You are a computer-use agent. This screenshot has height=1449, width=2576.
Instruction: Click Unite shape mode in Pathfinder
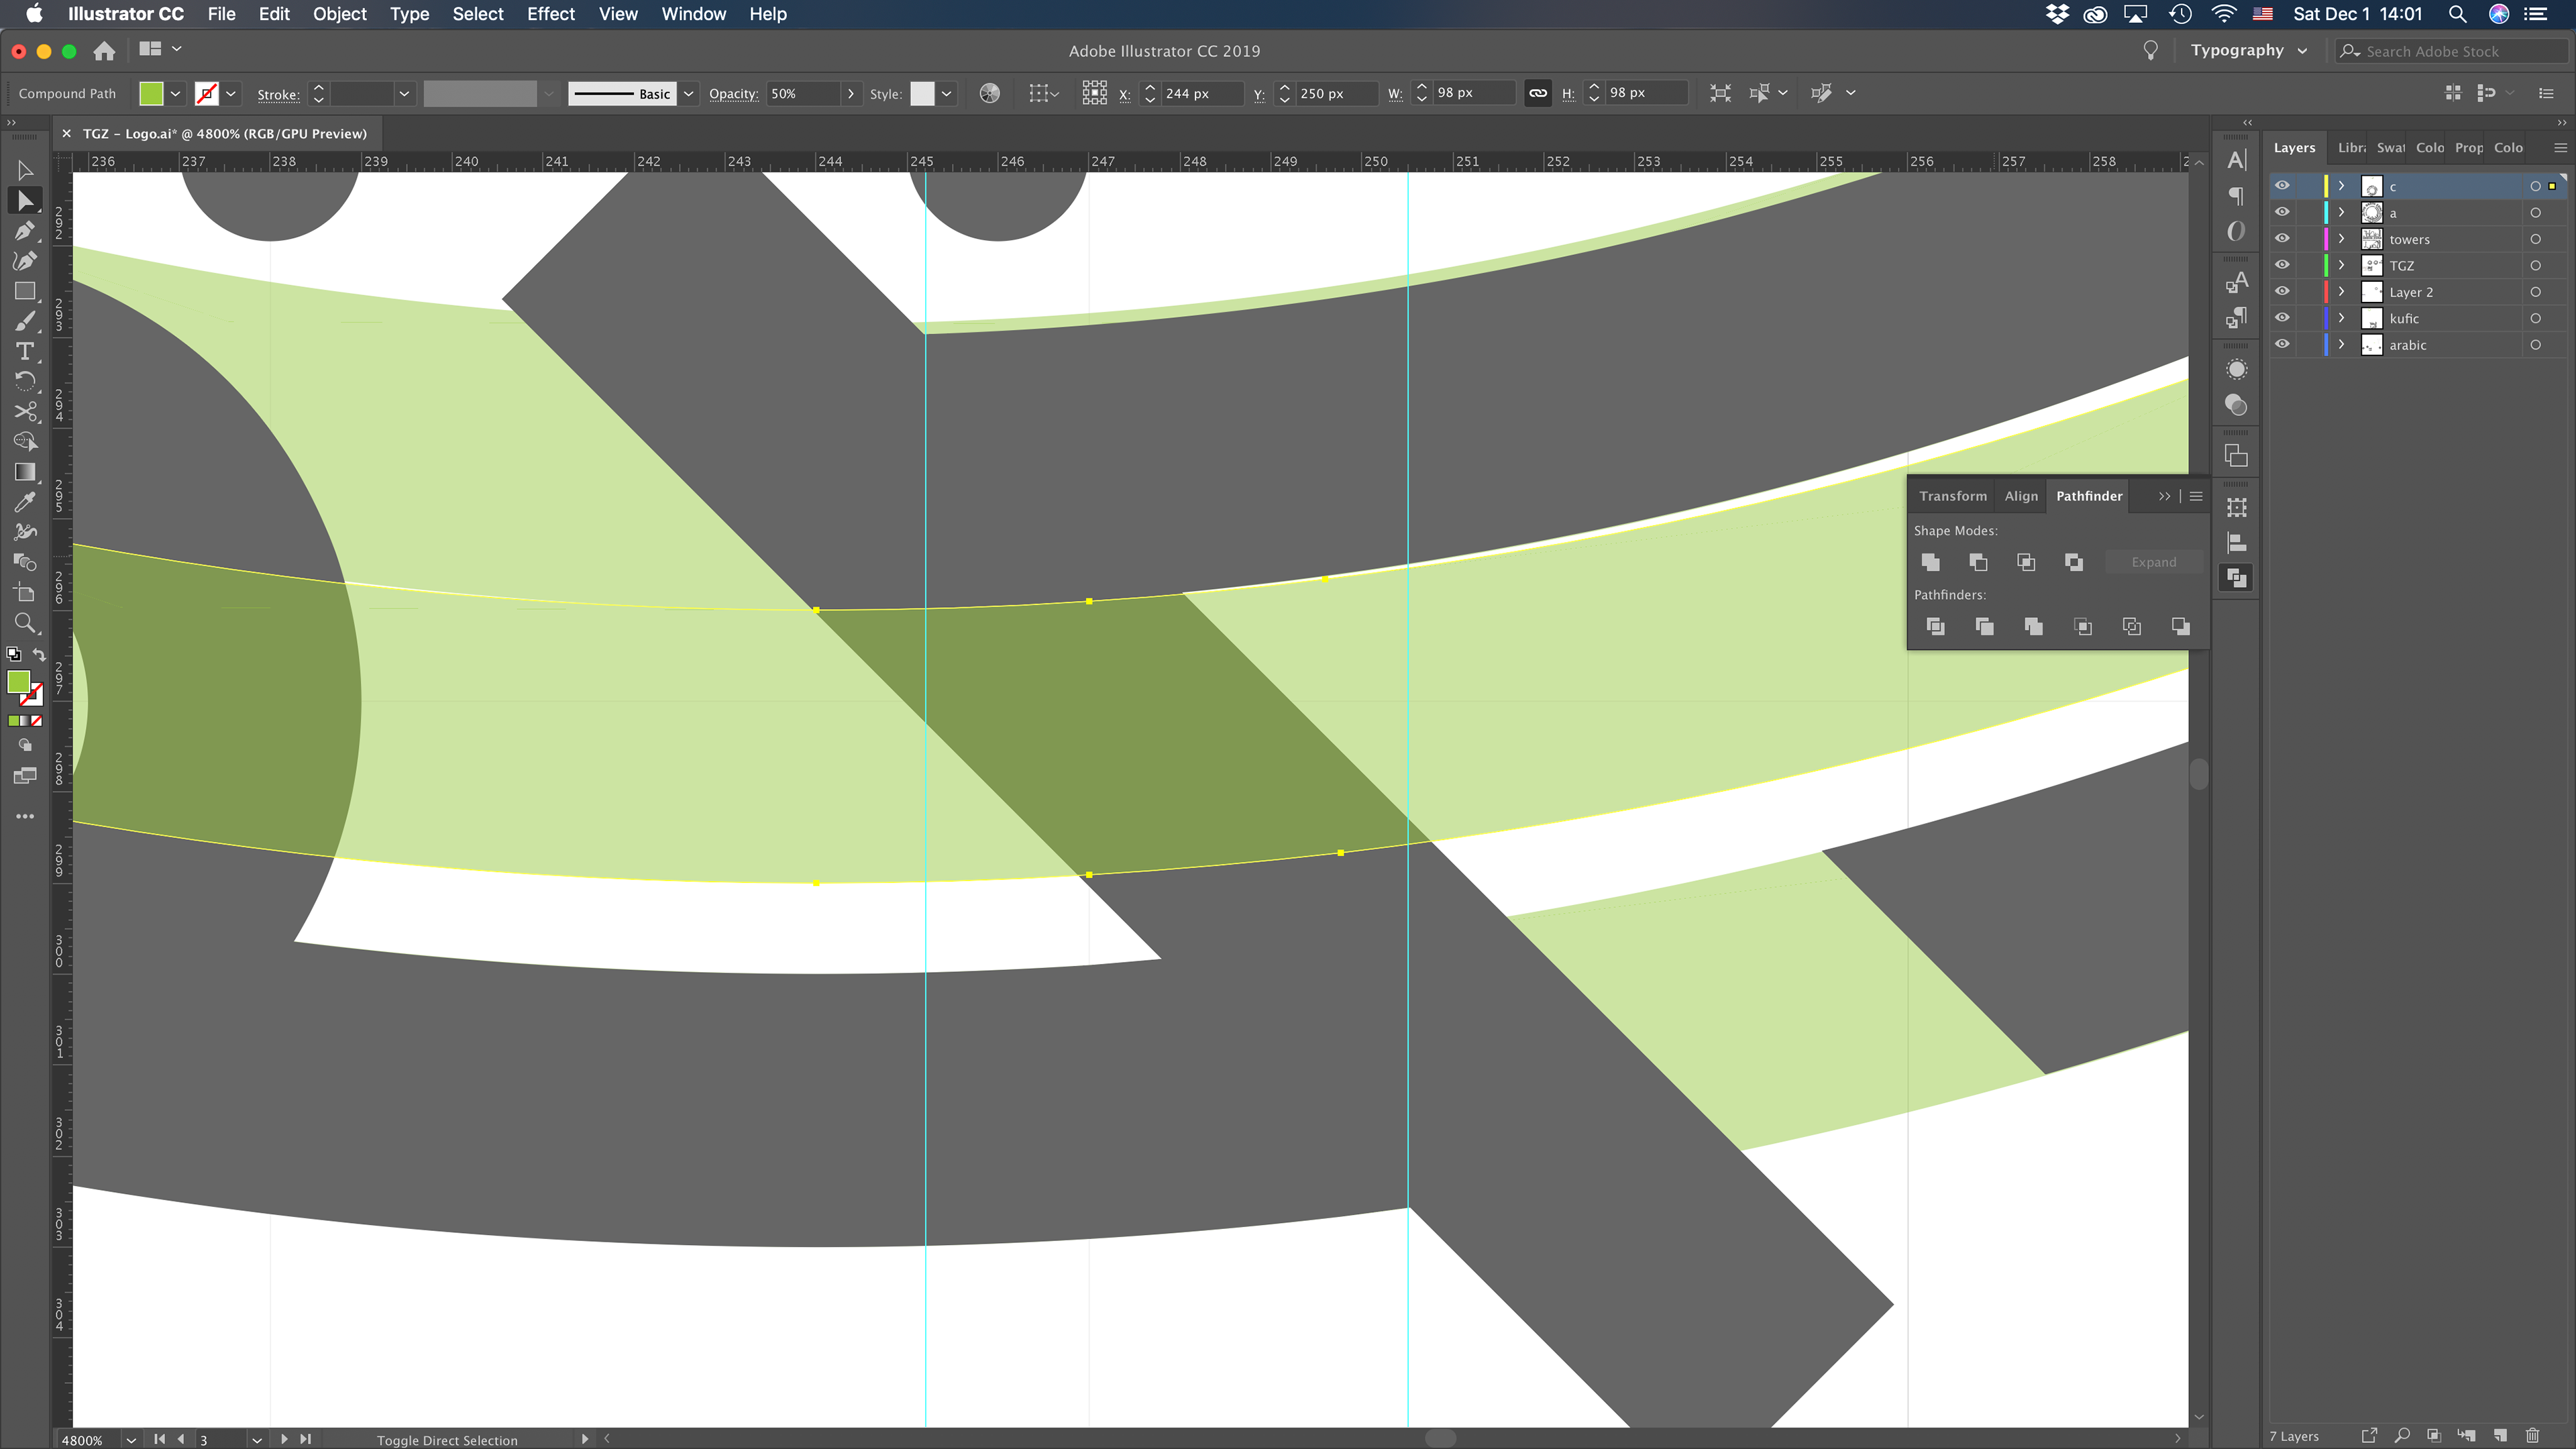pos(1931,562)
